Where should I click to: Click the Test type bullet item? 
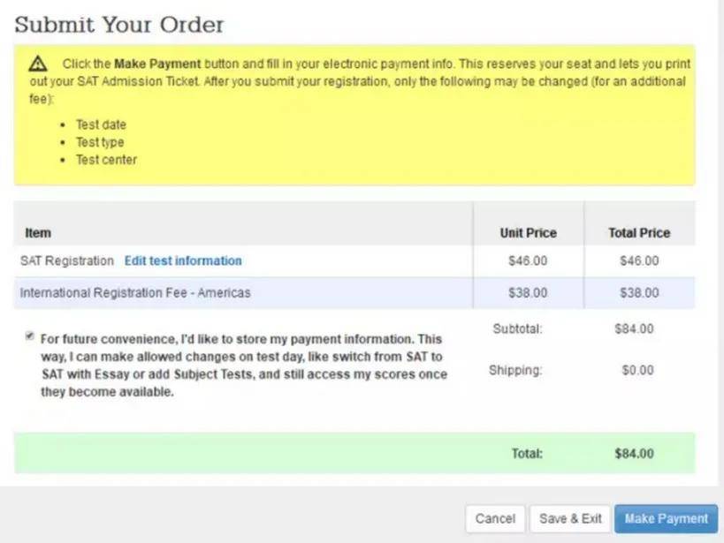point(100,142)
